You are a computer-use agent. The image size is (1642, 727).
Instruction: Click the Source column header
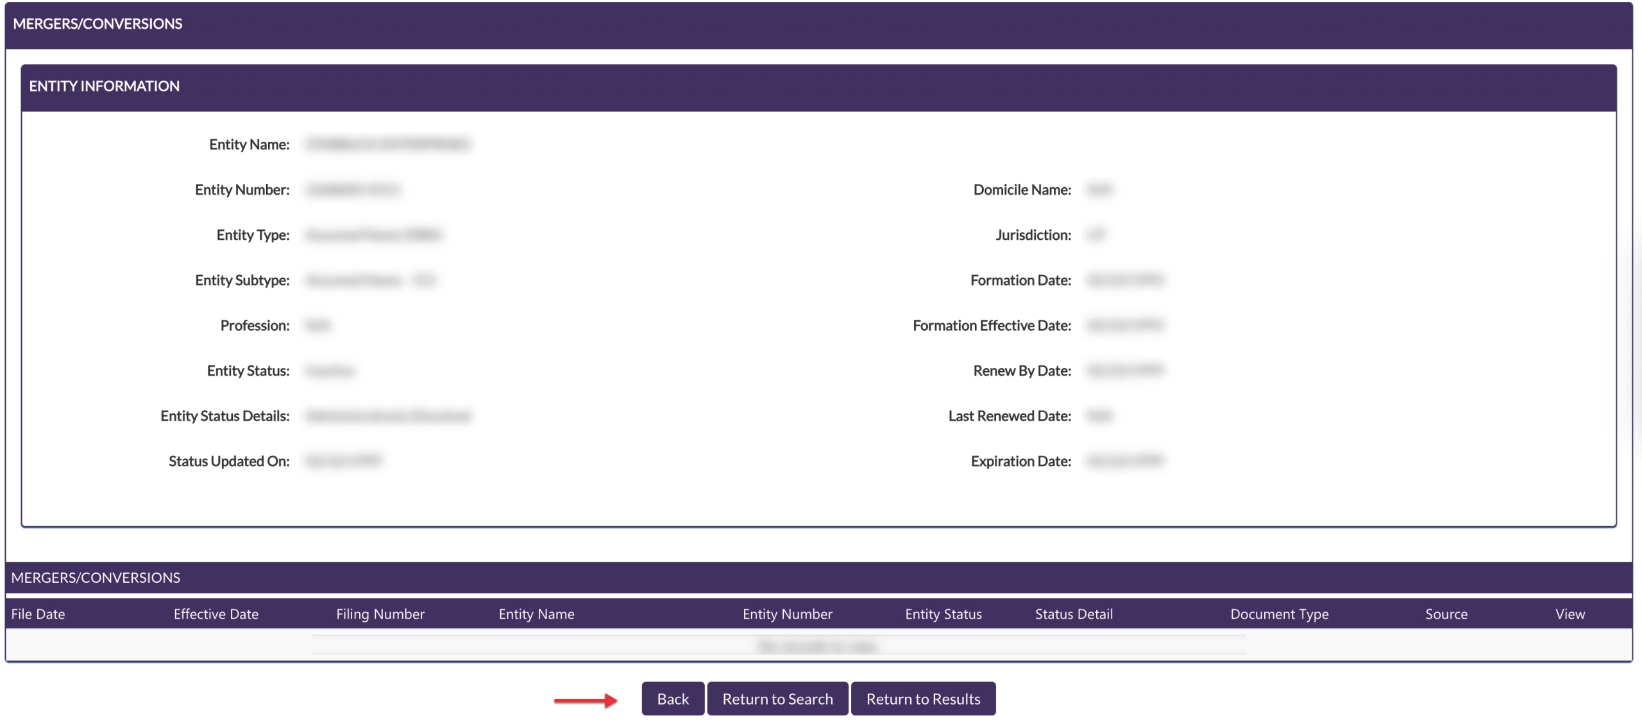coord(1446,614)
